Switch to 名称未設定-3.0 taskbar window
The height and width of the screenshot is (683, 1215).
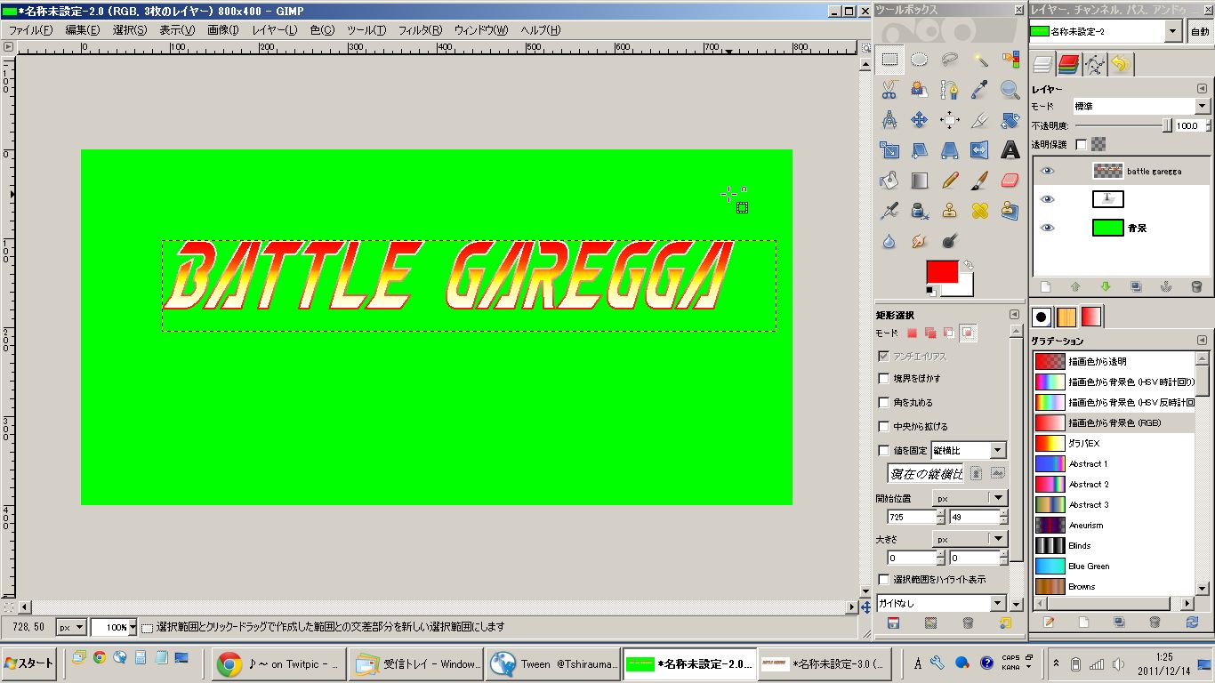[x=824, y=663]
